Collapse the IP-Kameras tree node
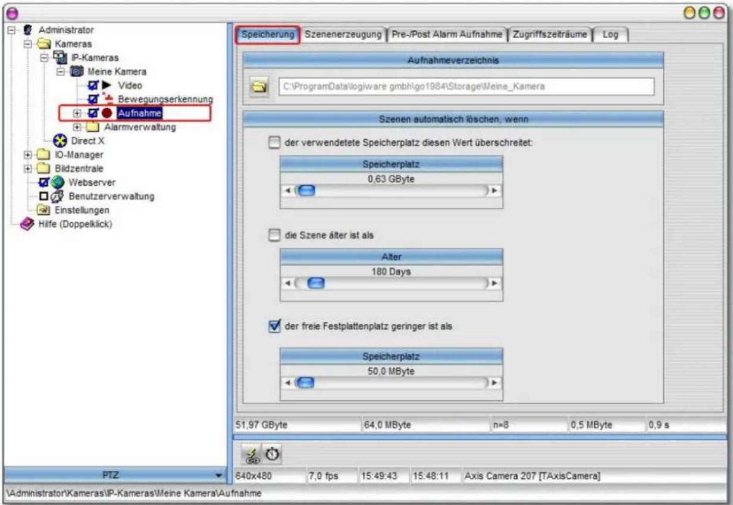This screenshot has width=733, height=505. pyautogui.click(x=44, y=58)
